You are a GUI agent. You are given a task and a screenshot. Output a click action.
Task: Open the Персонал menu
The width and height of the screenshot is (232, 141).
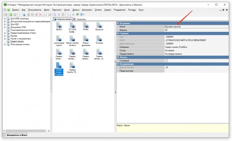click(57, 10)
